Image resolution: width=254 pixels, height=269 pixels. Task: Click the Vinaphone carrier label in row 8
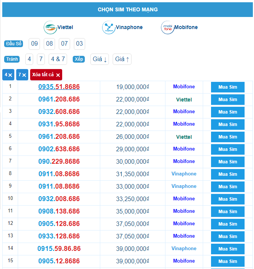click(184, 174)
